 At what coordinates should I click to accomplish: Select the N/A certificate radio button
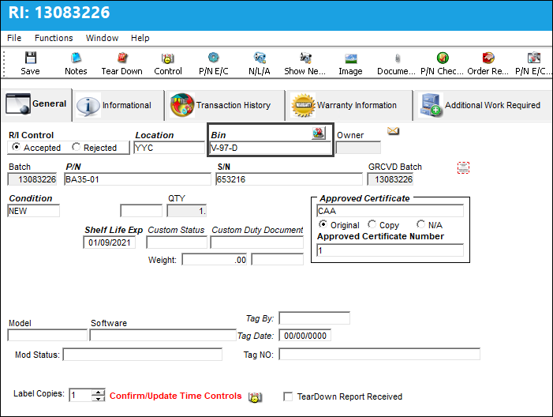click(x=420, y=224)
